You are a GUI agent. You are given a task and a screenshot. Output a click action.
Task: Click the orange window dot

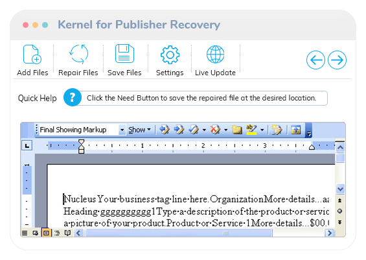tap(35, 25)
